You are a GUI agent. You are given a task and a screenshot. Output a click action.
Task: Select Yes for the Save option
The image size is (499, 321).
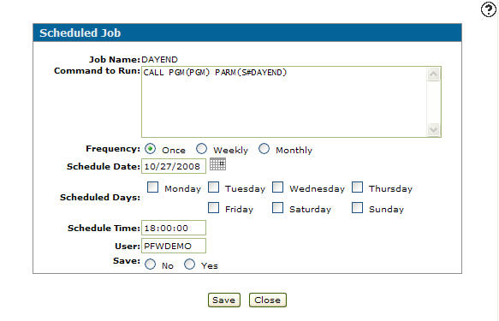pyautogui.click(x=189, y=265)
